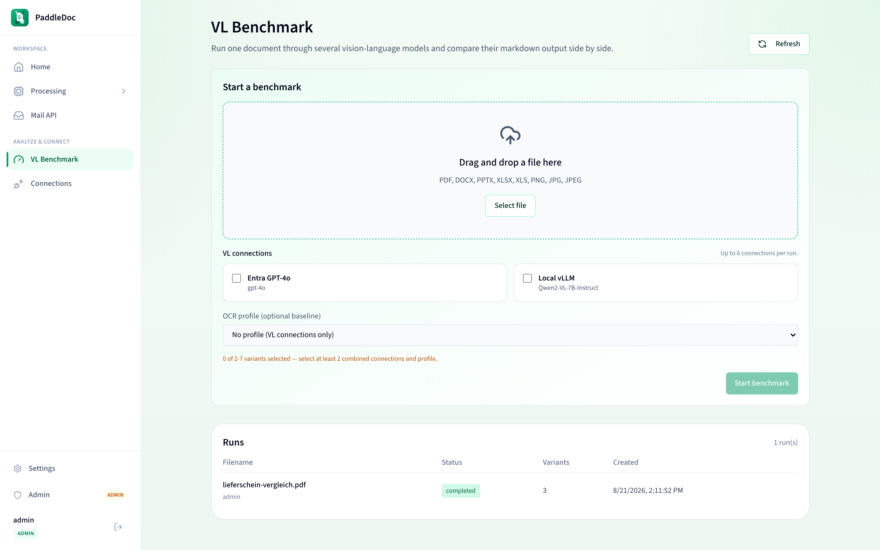
Task: Click the Admin shield icon
Action: [x=17, y=495]
